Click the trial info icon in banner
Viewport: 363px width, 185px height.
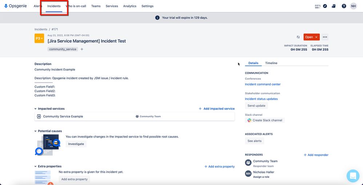157,18
